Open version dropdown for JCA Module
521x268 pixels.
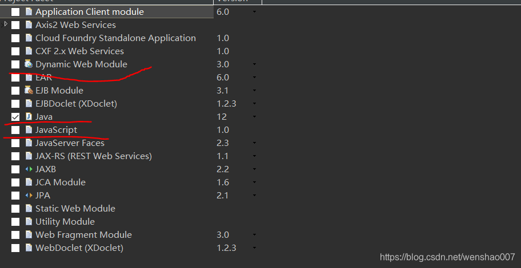(254, 182)
